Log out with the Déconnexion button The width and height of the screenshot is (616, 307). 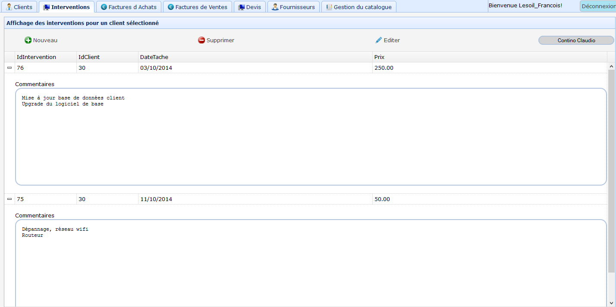598,6
